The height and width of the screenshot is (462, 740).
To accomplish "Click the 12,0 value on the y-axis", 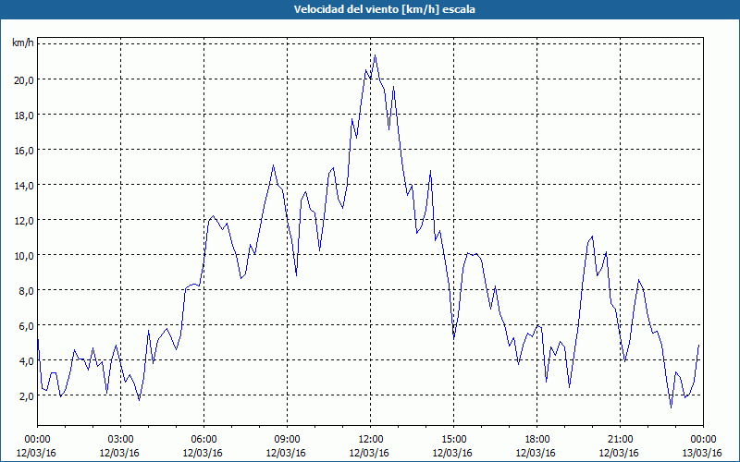I will click(24, 221).
